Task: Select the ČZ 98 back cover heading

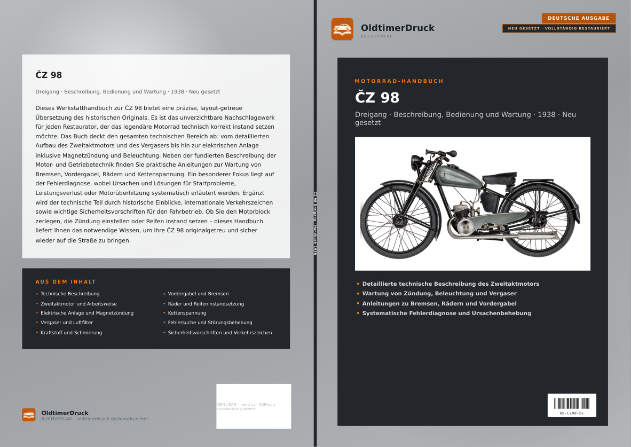Action: tap(49, 75)
